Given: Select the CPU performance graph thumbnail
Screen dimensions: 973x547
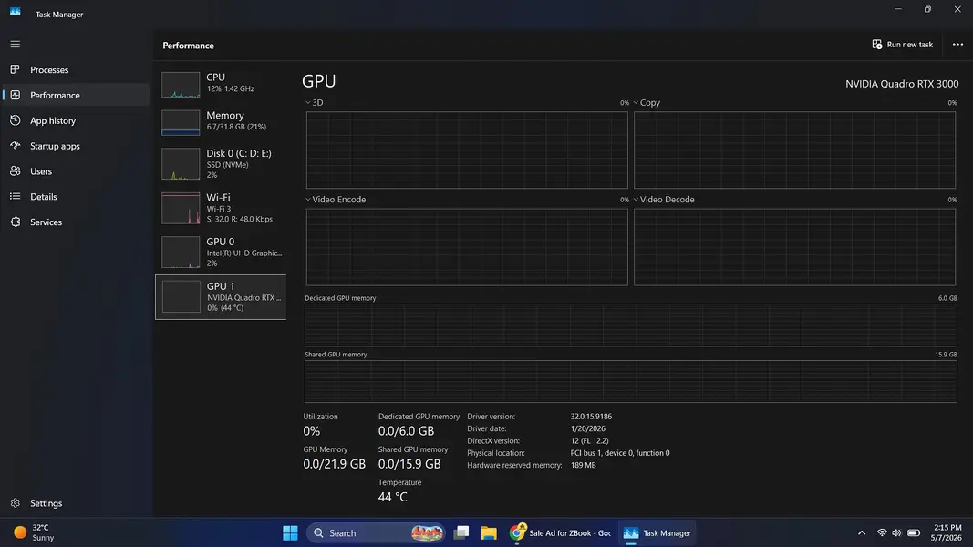Looking at the screenshot, I should [181, 85].
